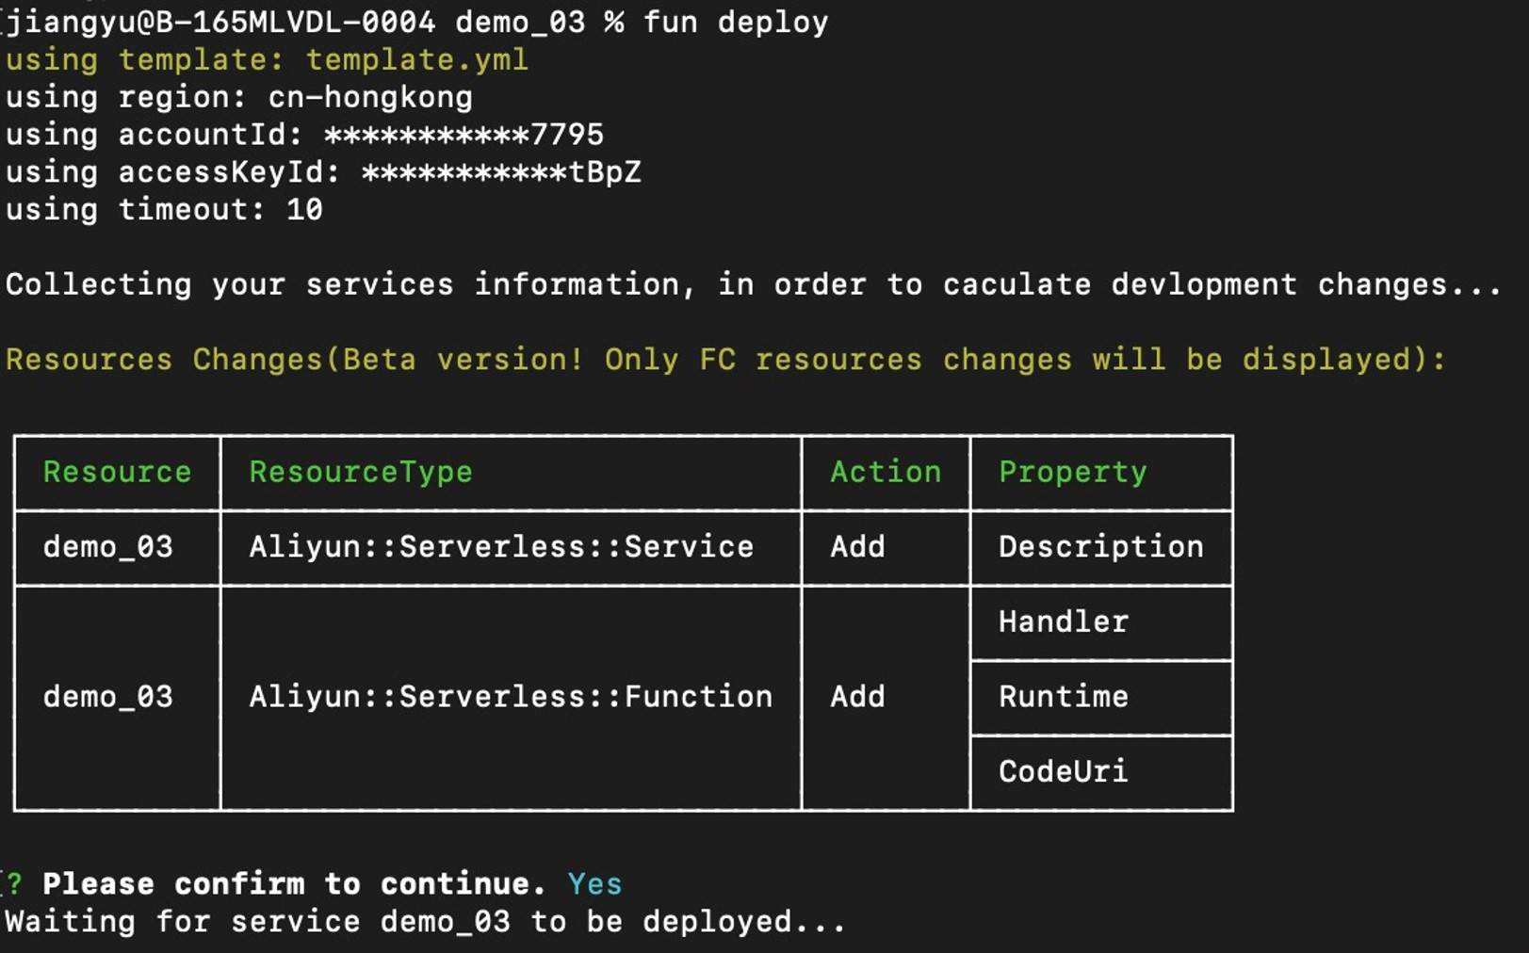The image size is (1529, 953).
Task: Click the region value 'cn-hongkong'
Action: click(370, 97)
